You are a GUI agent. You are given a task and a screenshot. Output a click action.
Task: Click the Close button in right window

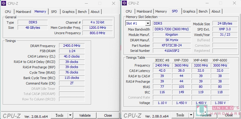[229, 115]
